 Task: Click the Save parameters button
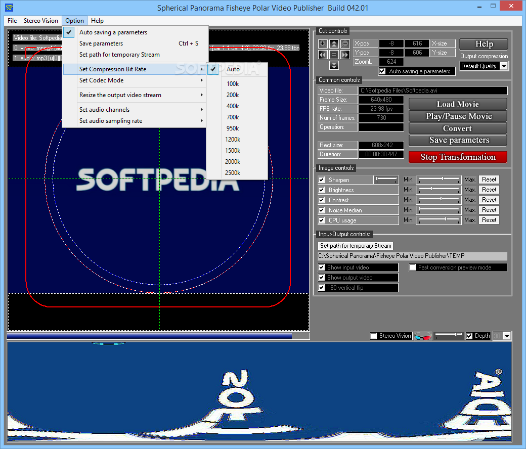[458, 140]
